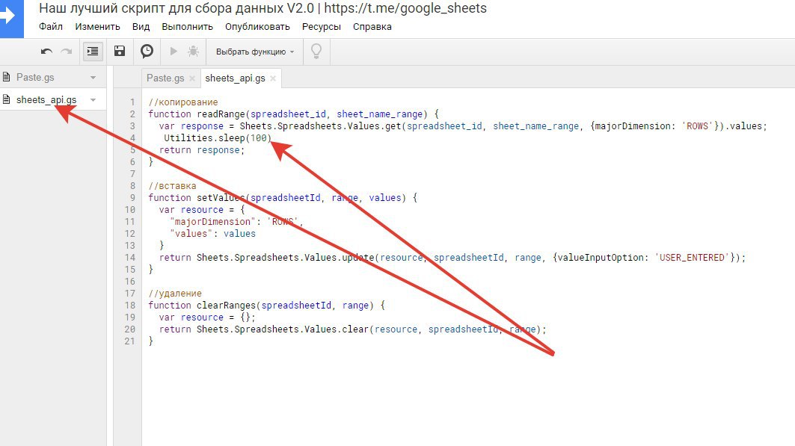The height and width of the screenshot is (446, 795).
Task: Open current project's triggers clock icon
Action: point(147,51)
